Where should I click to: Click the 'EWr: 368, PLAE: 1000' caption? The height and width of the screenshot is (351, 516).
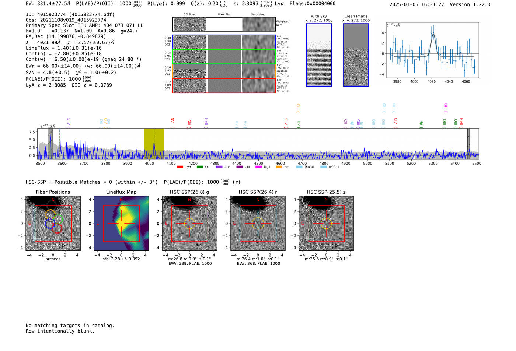click(258, 264)
